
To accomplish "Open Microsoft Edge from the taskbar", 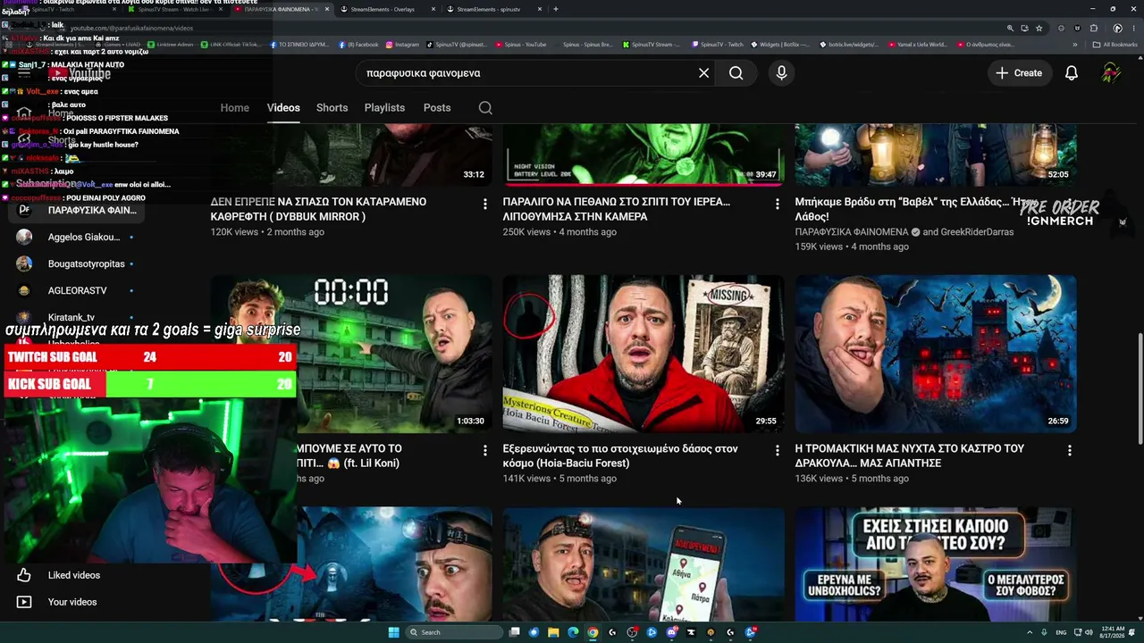I will point(573,632).
